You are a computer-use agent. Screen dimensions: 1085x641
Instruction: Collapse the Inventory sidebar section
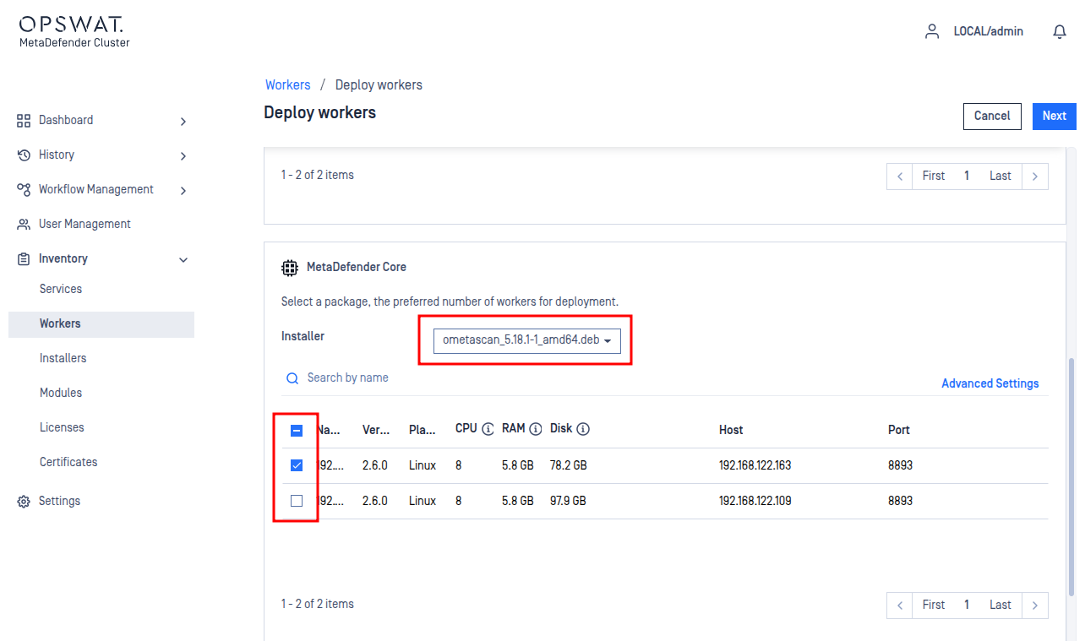[x=183, y=260]
